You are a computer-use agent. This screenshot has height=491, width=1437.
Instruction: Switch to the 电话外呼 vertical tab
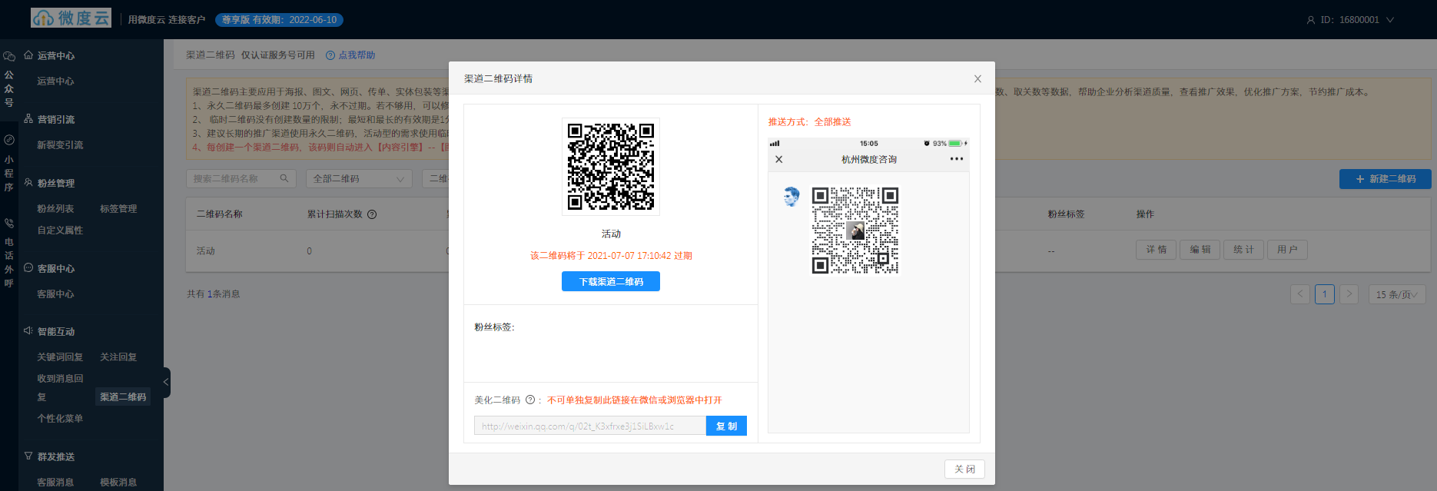9,255
